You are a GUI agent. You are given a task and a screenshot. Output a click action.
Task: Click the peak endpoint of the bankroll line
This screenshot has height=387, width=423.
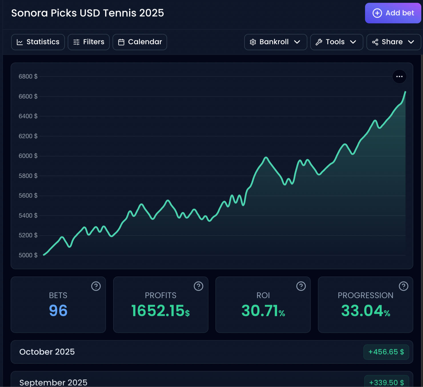[405, 92]
